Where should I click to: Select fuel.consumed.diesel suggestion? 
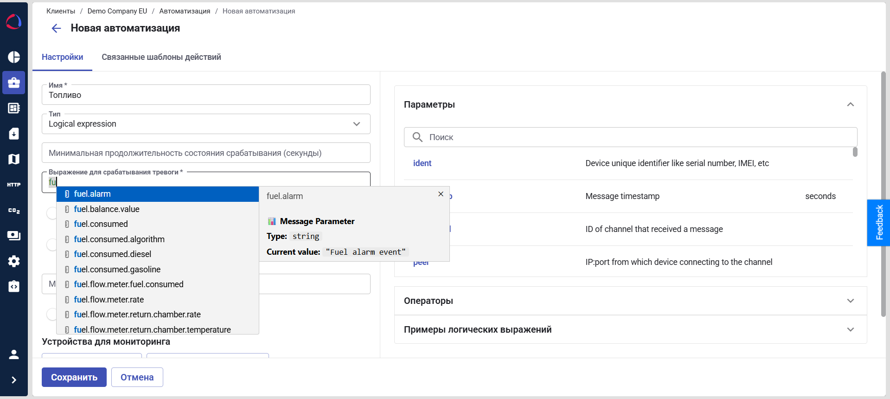tap(158, 254)
